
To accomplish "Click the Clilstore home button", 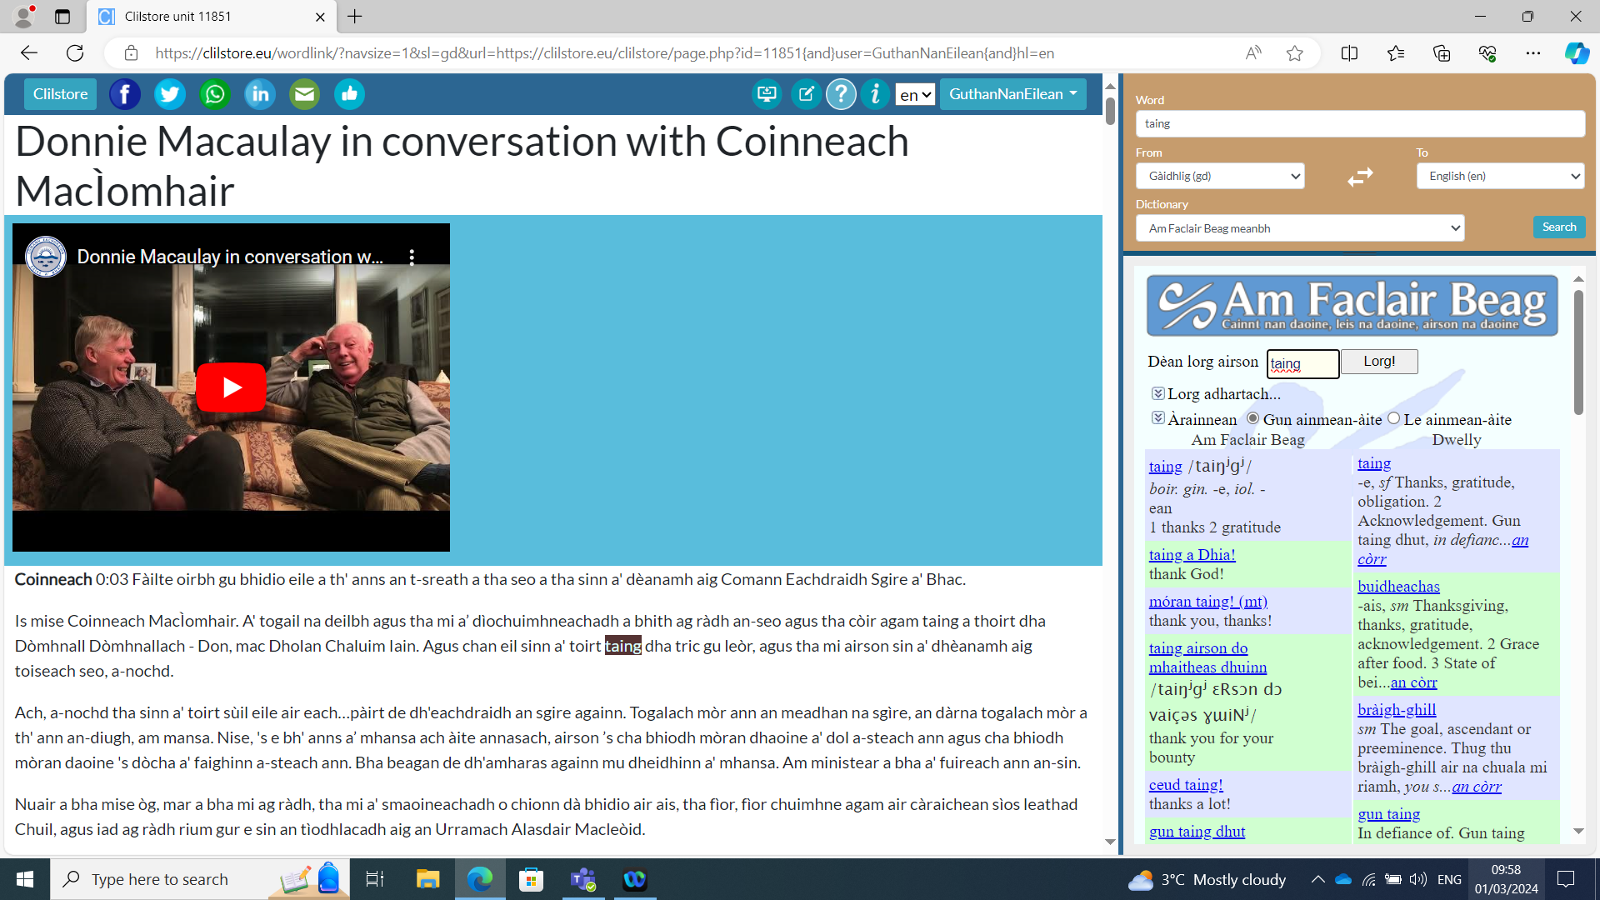I will (x=60, y=94).
